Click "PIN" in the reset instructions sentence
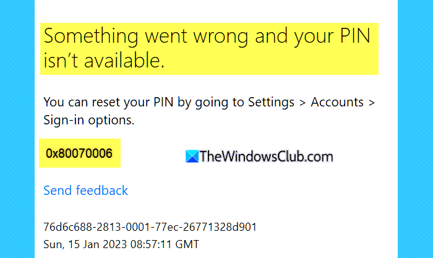The image size is (433, 258). click(x=163, y=101)
